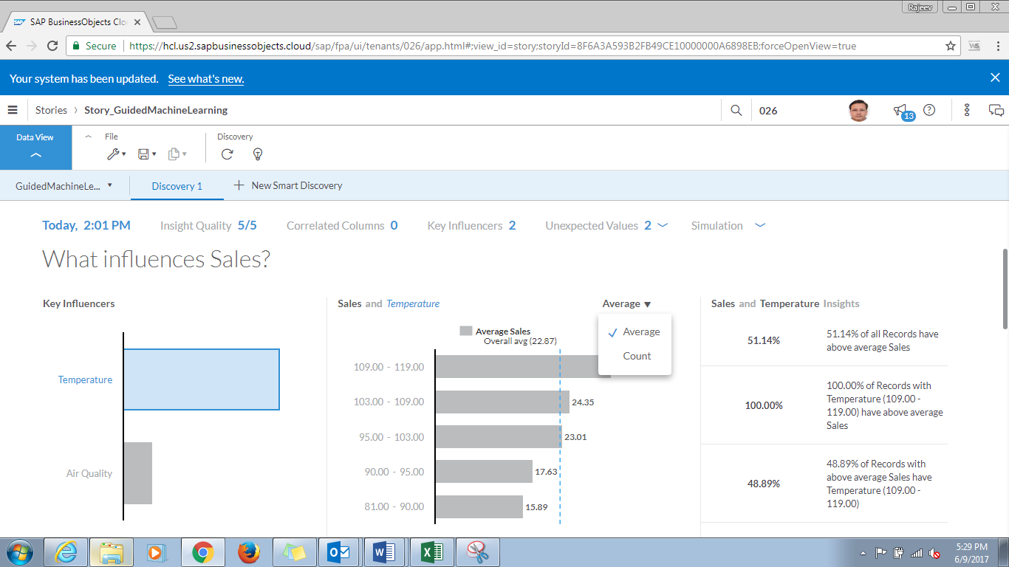Screen dimensions: 1009x567
Task: Select the Count option
Action: (x=637, y=356)
